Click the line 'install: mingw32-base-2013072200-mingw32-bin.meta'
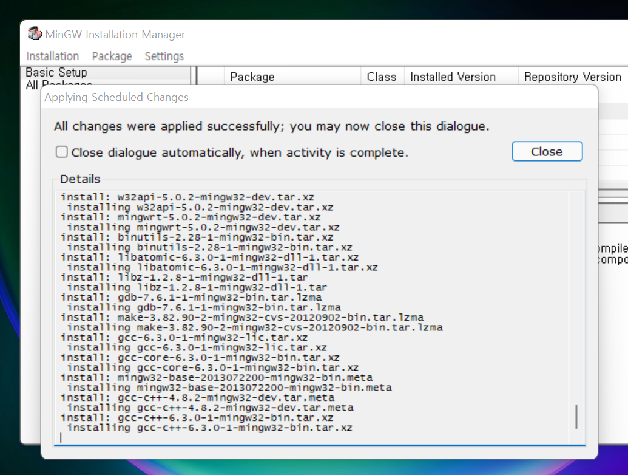Viewport: 628px width, 475px height. (217, 378)
